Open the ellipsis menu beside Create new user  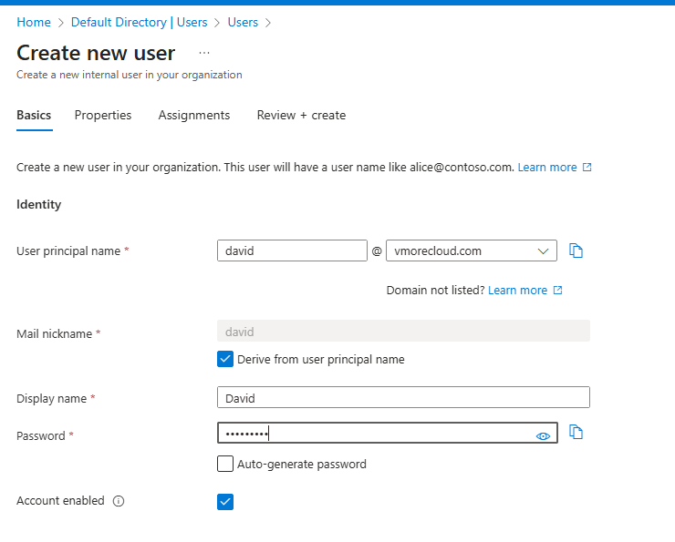pos(204,53)
